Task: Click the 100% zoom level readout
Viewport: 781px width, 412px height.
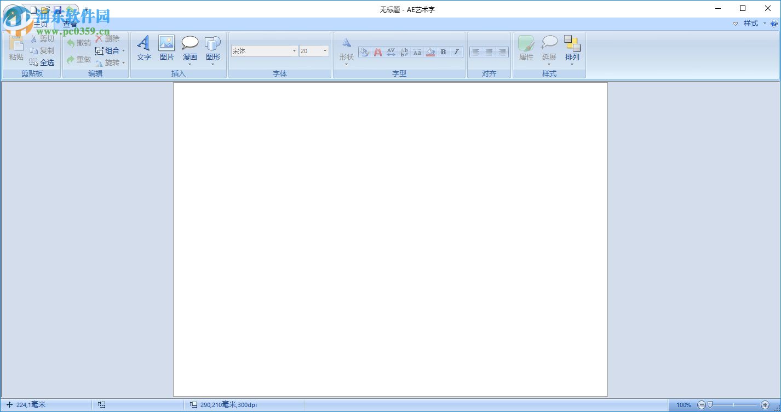Action: (684, 405)
